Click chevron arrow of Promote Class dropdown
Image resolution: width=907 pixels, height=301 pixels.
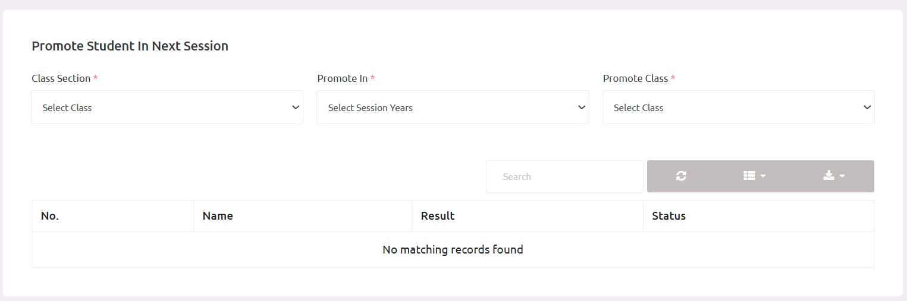[867, 107]
